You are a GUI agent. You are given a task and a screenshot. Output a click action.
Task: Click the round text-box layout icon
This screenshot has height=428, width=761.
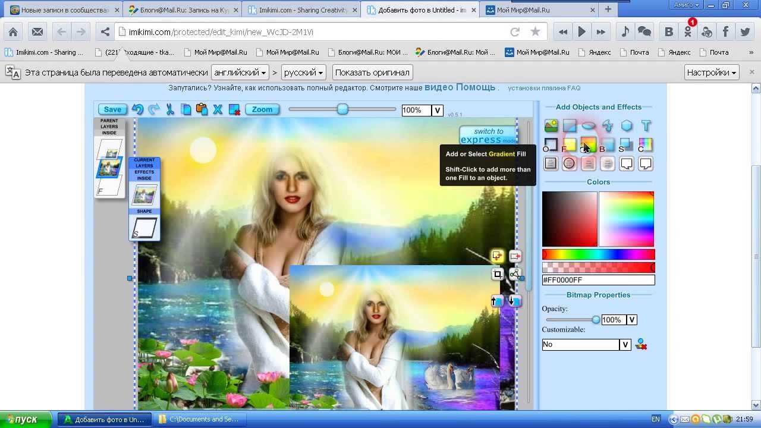point(570,163)
